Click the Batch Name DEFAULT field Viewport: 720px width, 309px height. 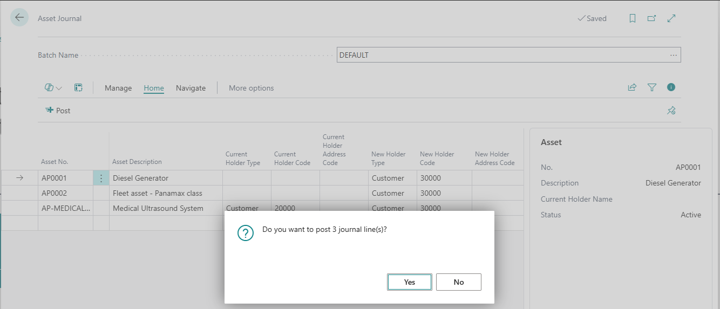pos(502,55)
